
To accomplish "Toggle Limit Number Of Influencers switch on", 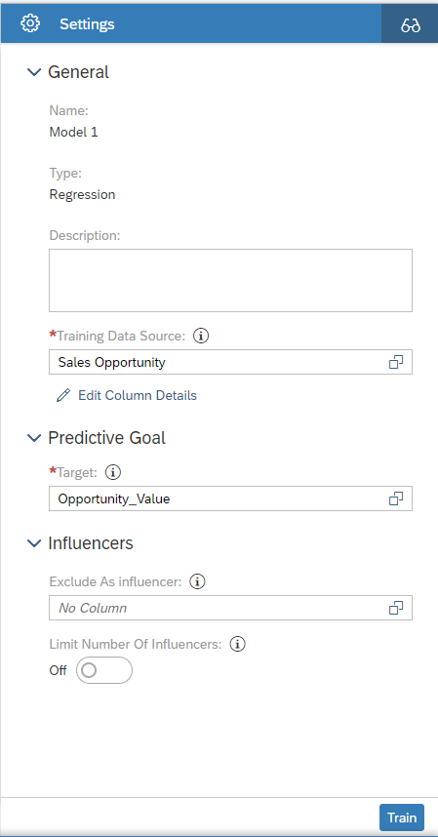I will point(104,670).
